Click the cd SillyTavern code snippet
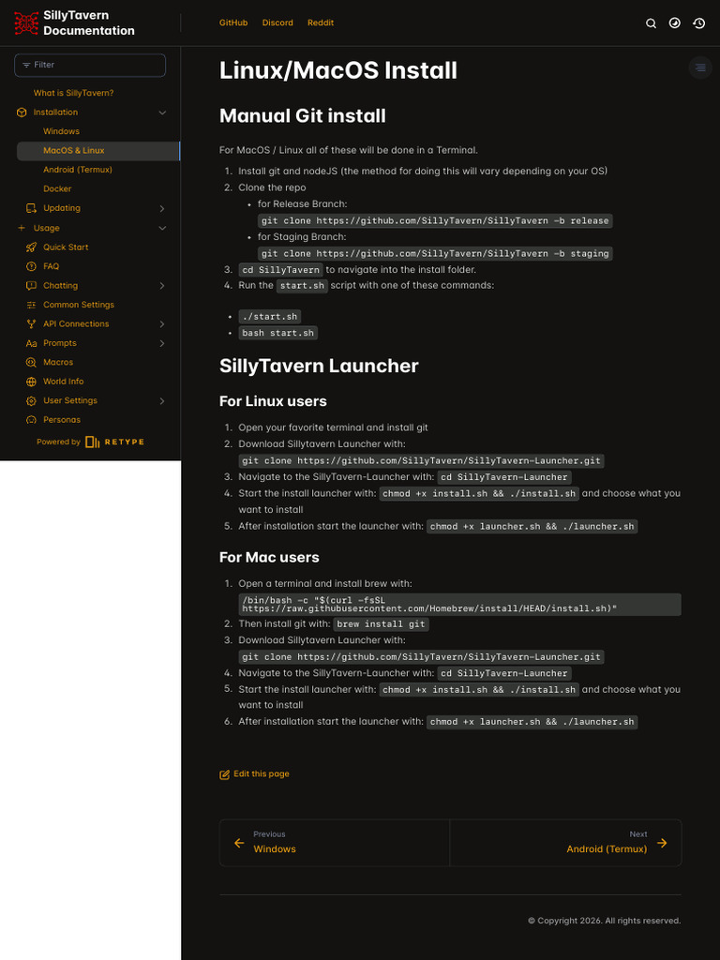The height and width of the screenshot is (960, 720). pyautogui.click(x=281, y=270)
